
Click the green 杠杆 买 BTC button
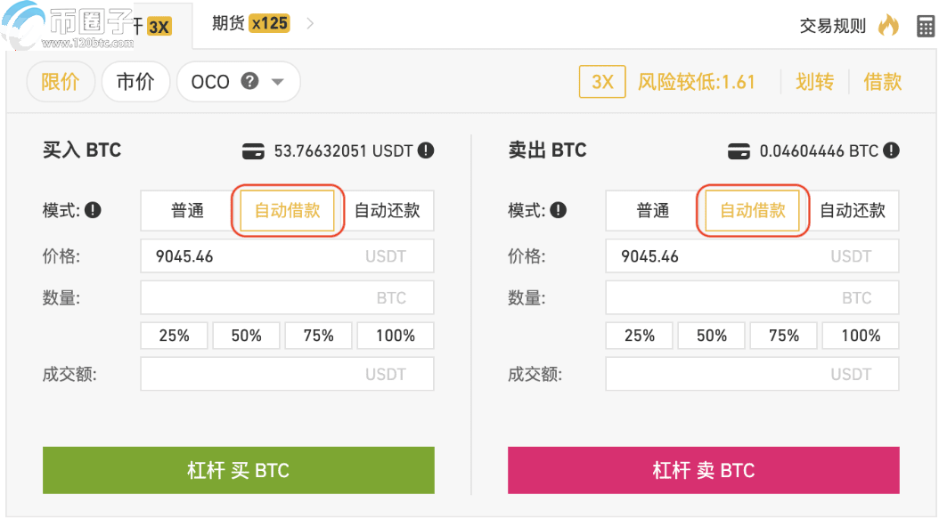click(238, 470)
